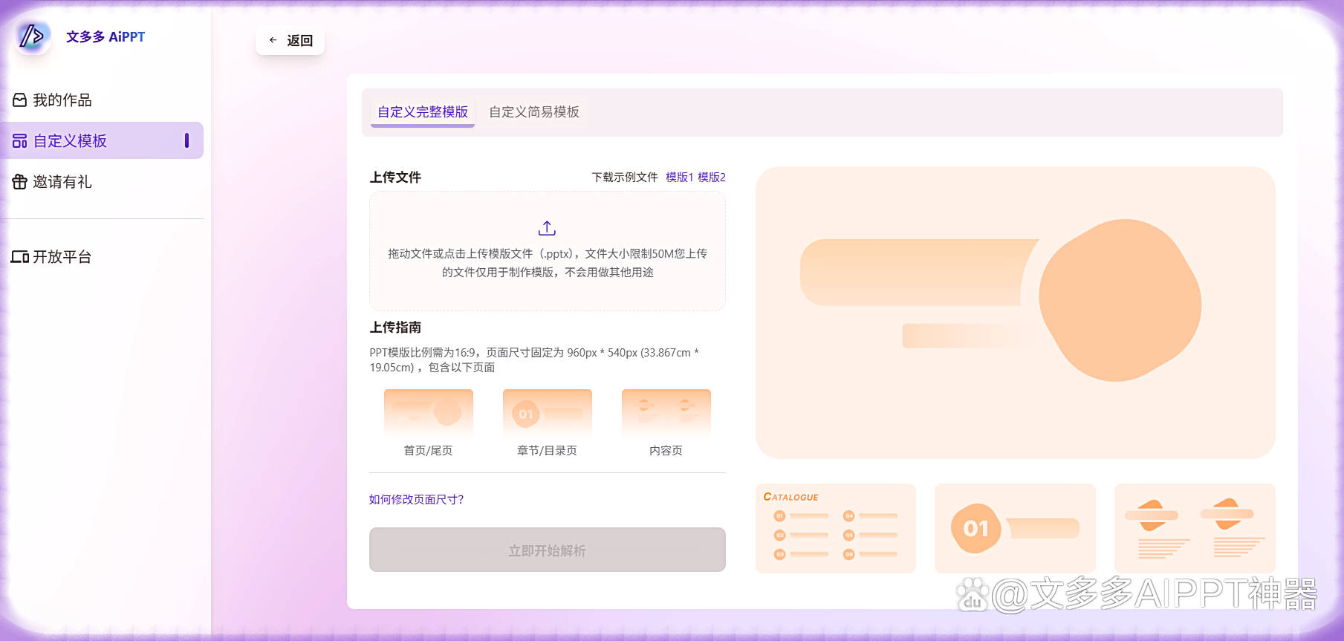The image size is (1344, 641).
Task: Click the upload arrow icon
Action: pos(547,228)
